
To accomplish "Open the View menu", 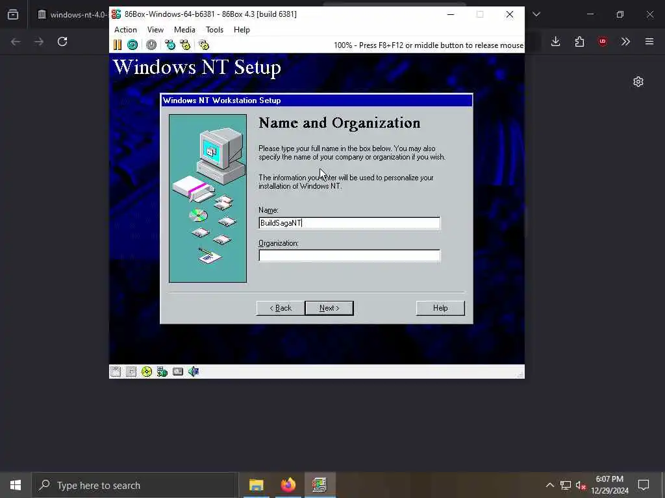I will [x=155, y=30].
